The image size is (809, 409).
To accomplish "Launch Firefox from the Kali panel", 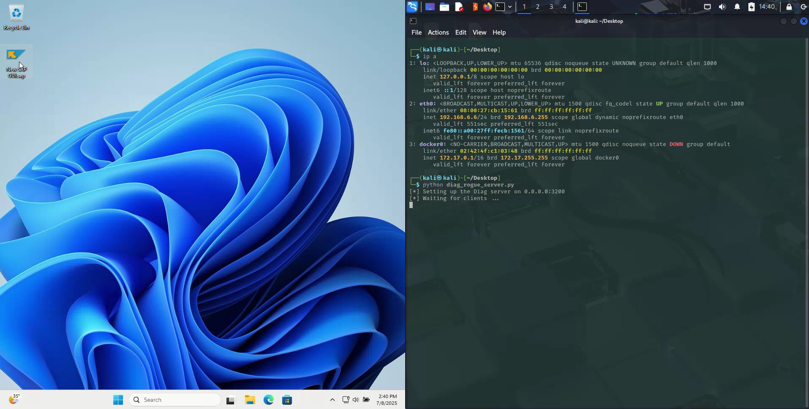I will tap(488, 7).
